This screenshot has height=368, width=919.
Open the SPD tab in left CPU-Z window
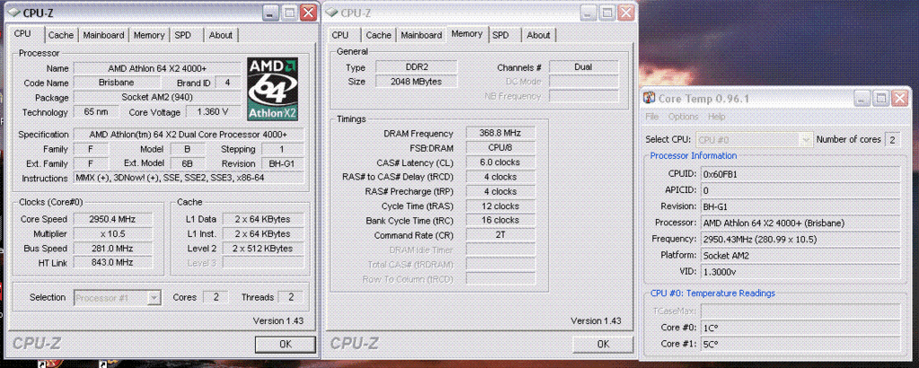183,35
